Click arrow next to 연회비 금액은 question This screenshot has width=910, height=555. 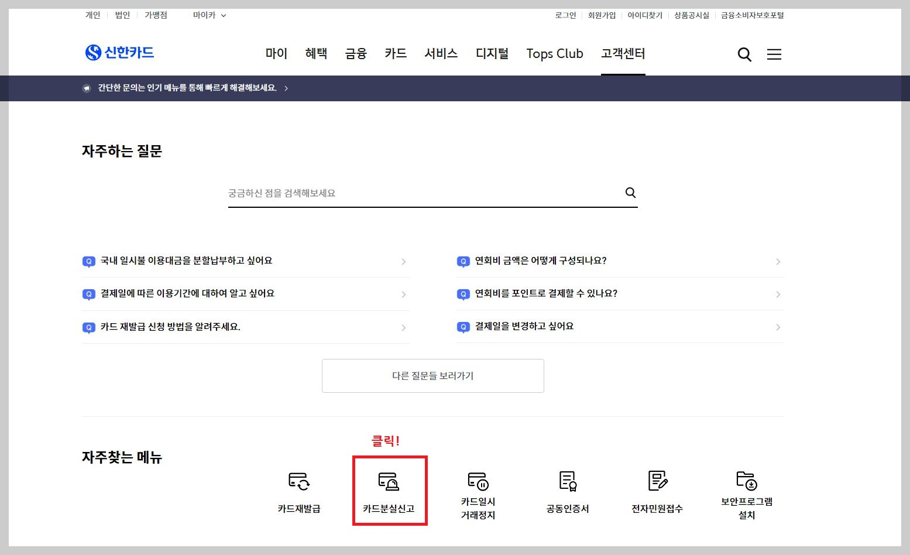pos(778,262)
